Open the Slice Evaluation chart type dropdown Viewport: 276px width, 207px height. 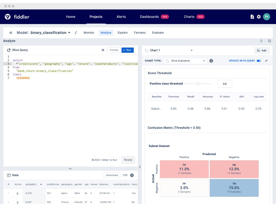pos(185,61)
